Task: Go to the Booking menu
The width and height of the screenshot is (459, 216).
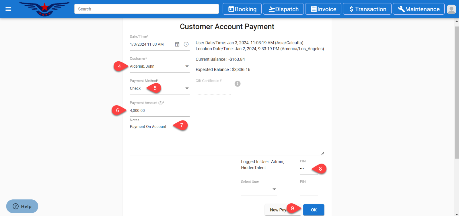Action: coord(242,9)
